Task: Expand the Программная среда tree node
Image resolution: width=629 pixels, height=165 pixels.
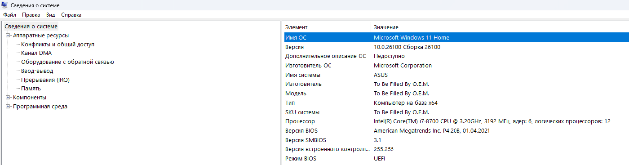Action: tap(8, 106)
